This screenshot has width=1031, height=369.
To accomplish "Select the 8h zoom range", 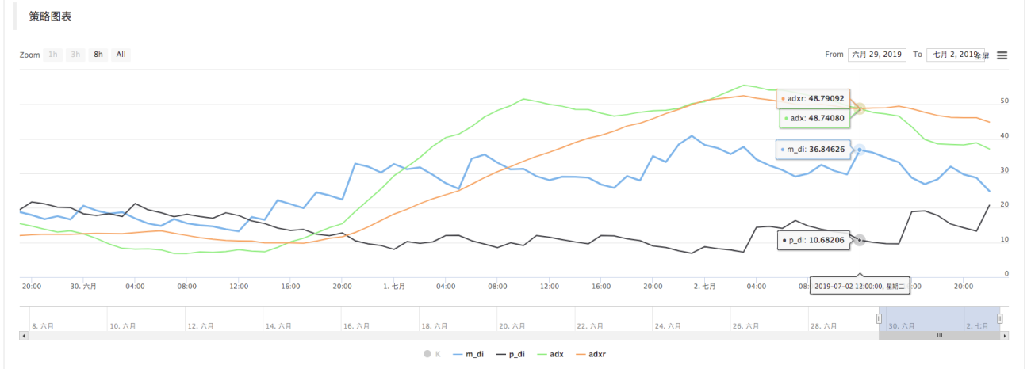I will click(98, 55).
